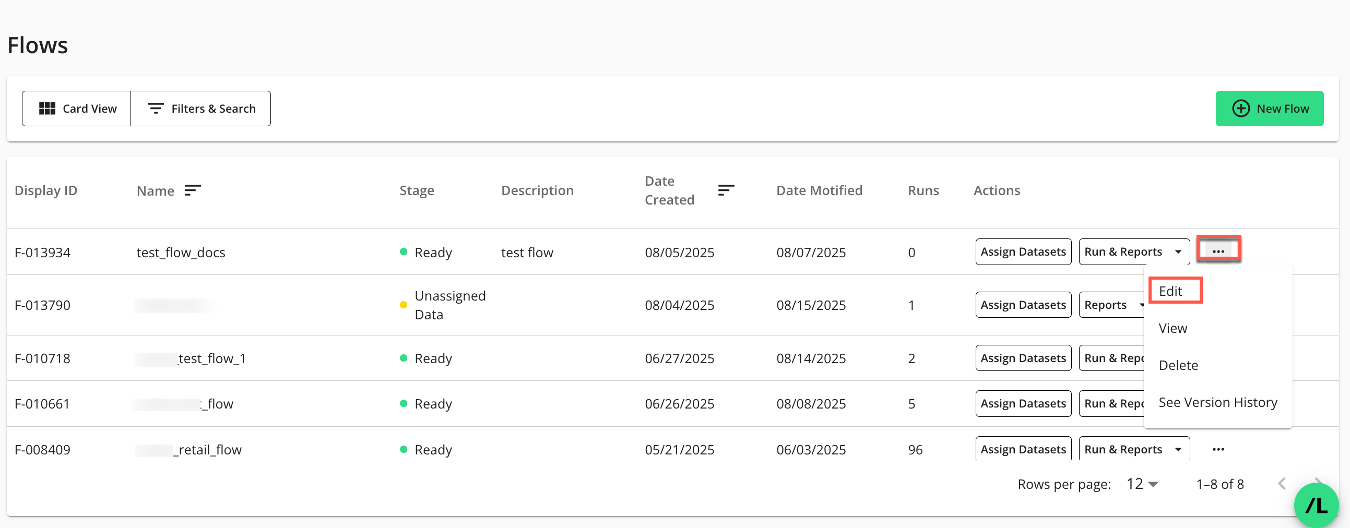Image resolution: width=1350 pixels, height=528 pixels.
Task: Assign Datasets for flow F-013934
Action: (x=1023, y=252)
